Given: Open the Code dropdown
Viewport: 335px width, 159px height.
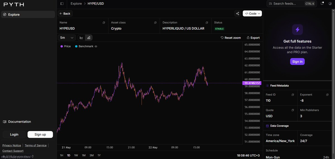Looking at the screenshot, I should [252, 13].
